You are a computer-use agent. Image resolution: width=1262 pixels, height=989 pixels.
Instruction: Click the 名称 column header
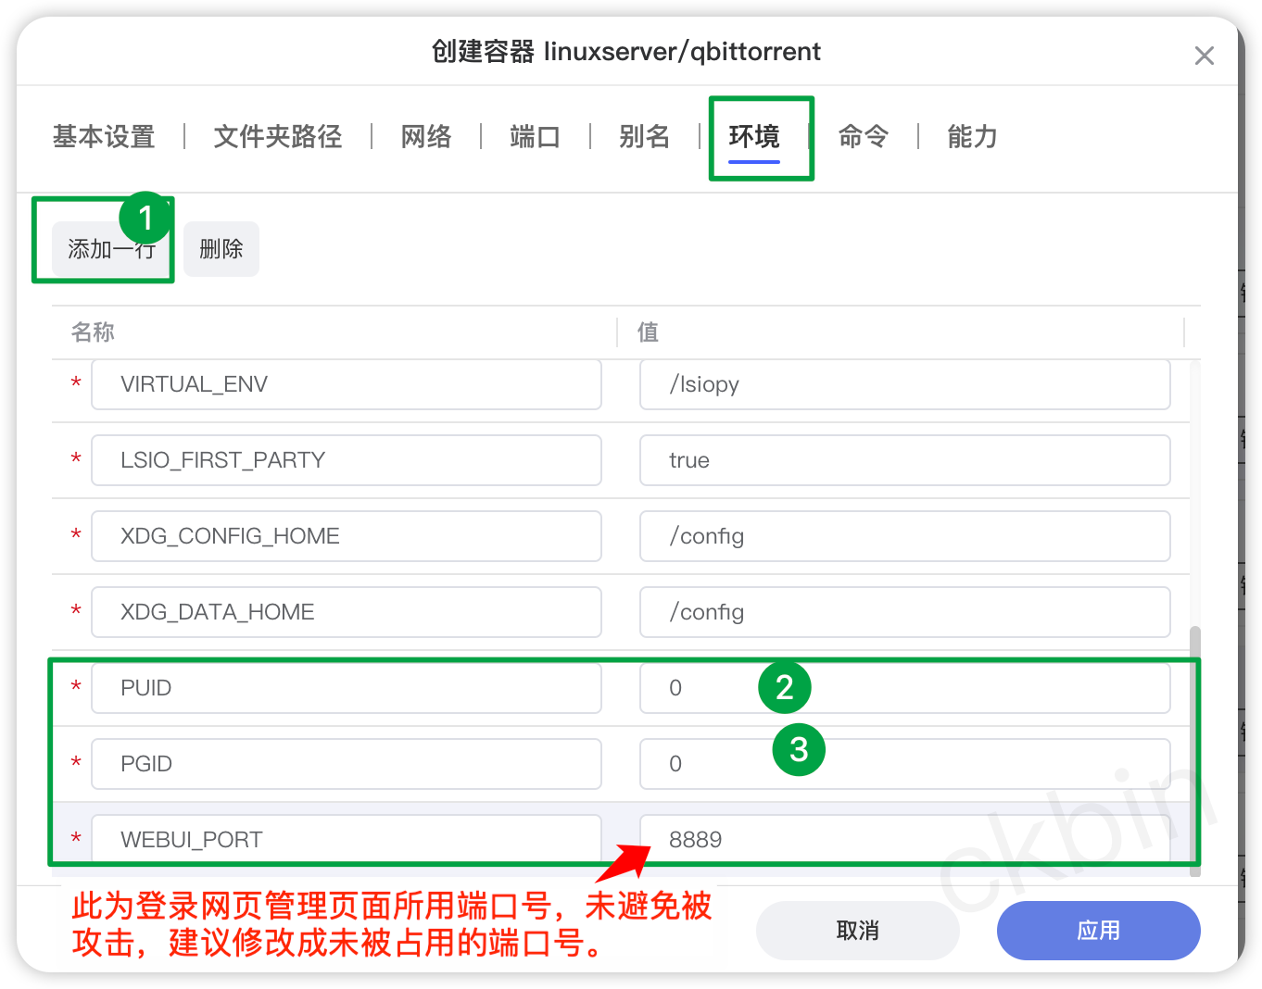tap(93, 332)
